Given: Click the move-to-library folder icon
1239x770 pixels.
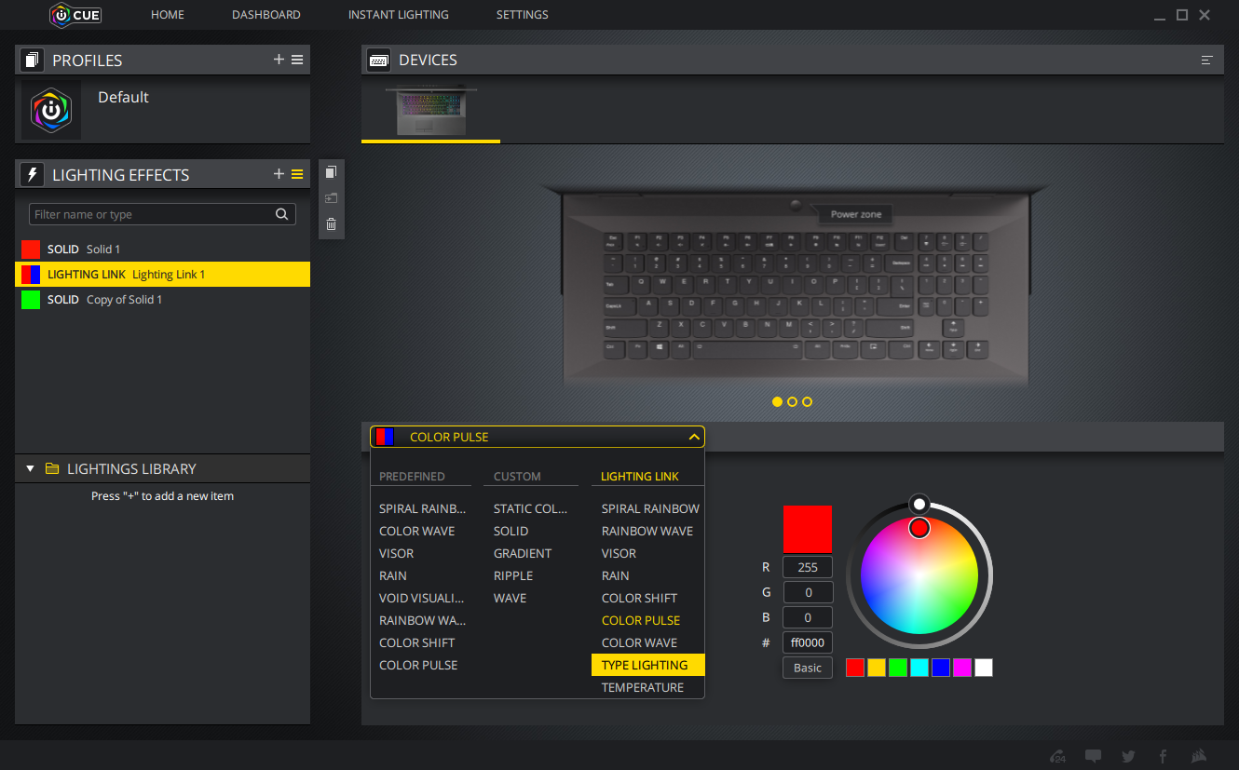Looking at the screenshot, I should tap(331, 198).
